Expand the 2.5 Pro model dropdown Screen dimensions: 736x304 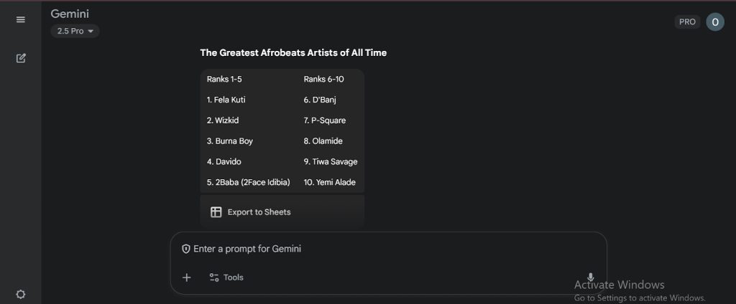click(x=75, y=32)
